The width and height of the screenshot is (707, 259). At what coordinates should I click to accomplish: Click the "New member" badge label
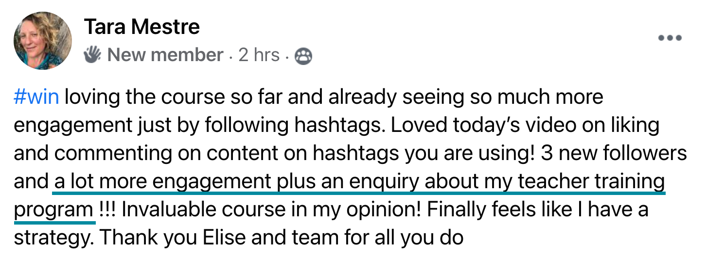[x=165, y=55]
